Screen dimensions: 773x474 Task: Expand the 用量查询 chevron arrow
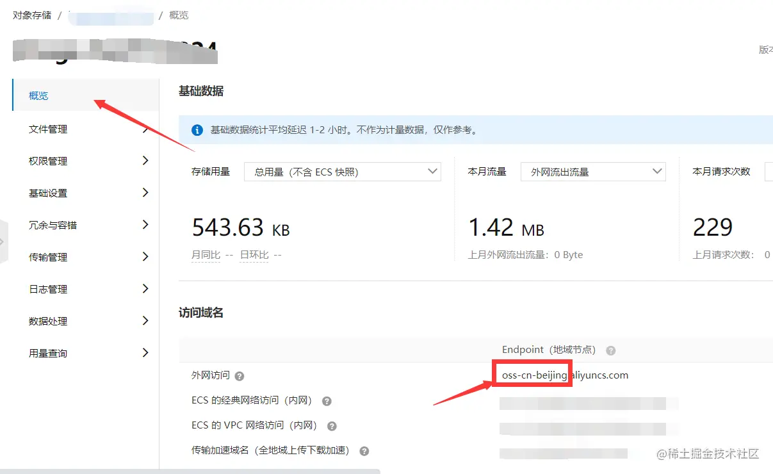point(145,353)
